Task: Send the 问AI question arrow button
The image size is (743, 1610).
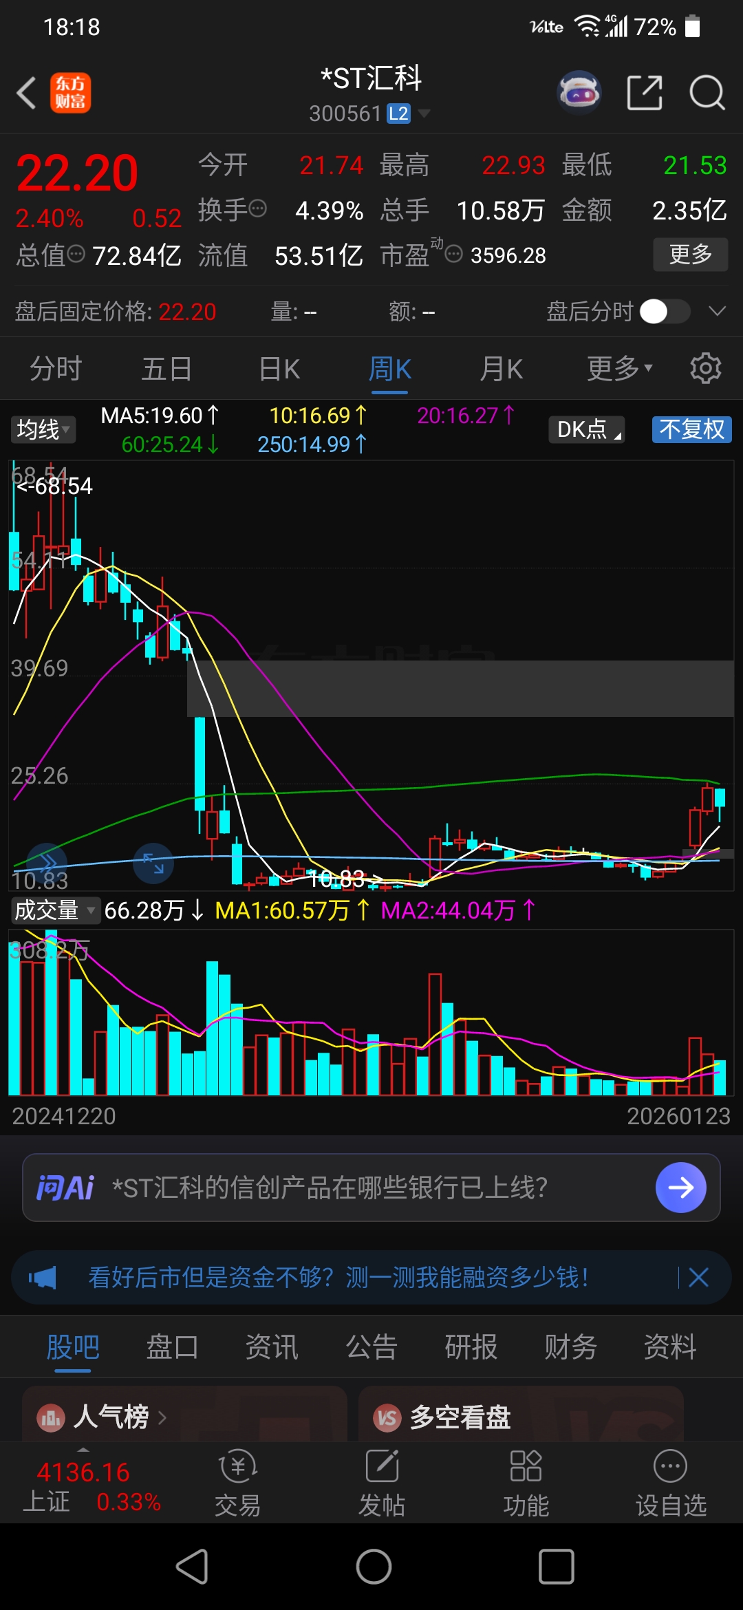Action: 681,1188
